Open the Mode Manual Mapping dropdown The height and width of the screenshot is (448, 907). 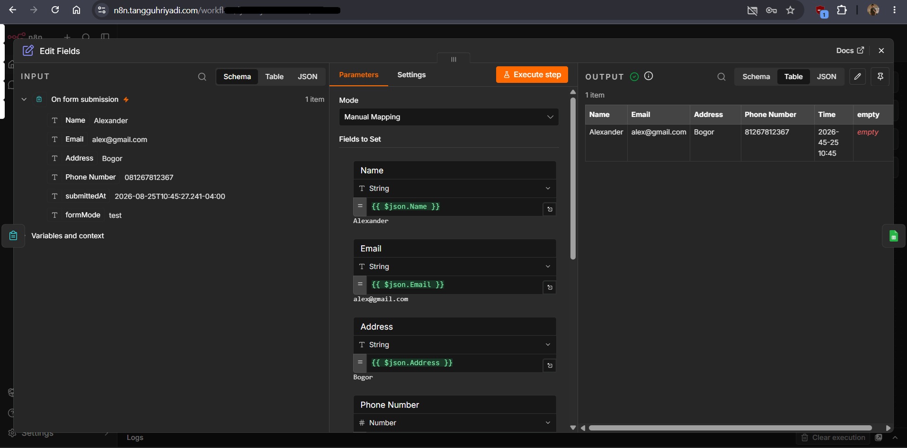click(x=449, y=117)
